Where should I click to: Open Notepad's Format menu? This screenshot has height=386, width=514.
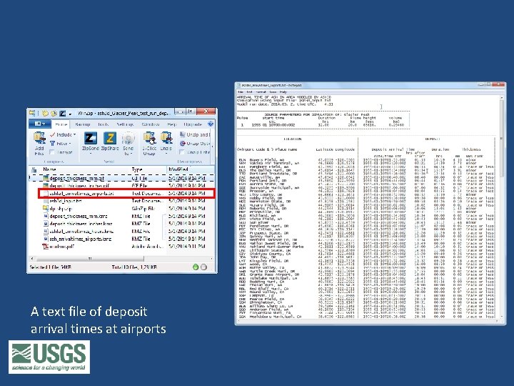(261, 92)
